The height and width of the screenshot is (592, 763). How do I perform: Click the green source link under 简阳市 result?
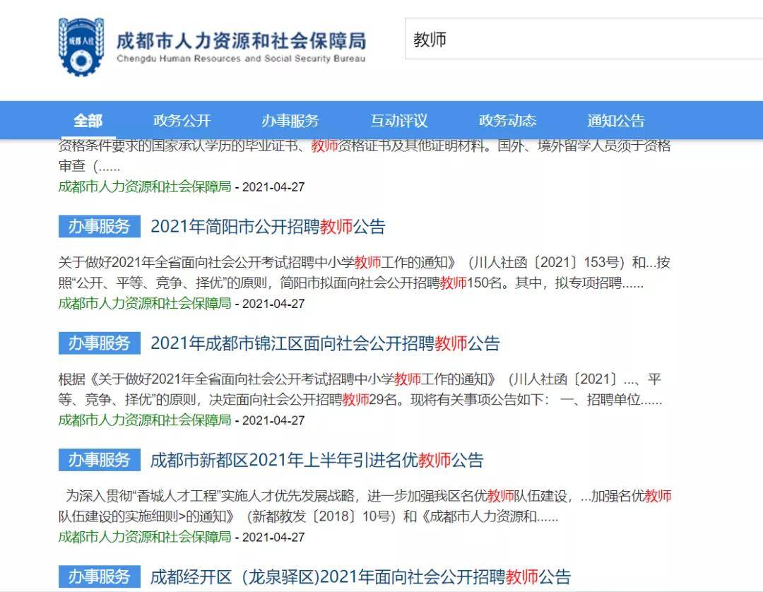click(x=145, y=303)
